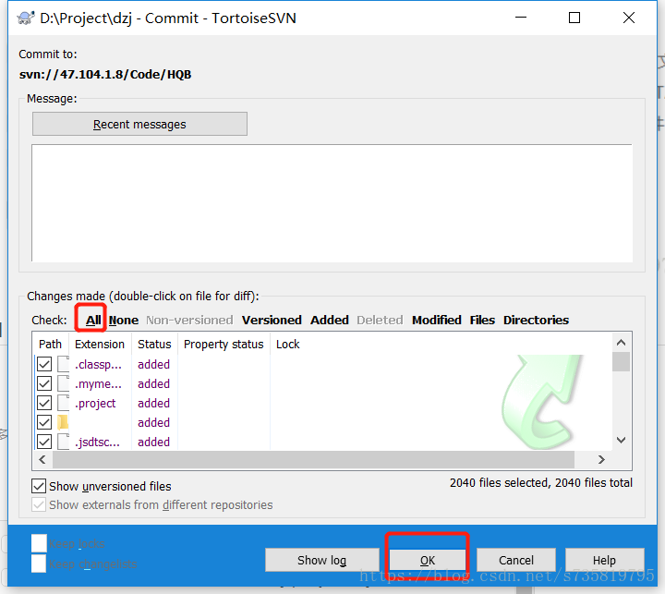Click the horizontal scroll right arrow
Viewport: 665px width, 594px height.
point(601,459)
